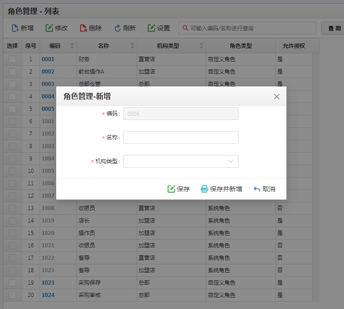Screen dimensions: 344x309
Task: Sort by the 编码 column arrows
Action: coord(72,46)
